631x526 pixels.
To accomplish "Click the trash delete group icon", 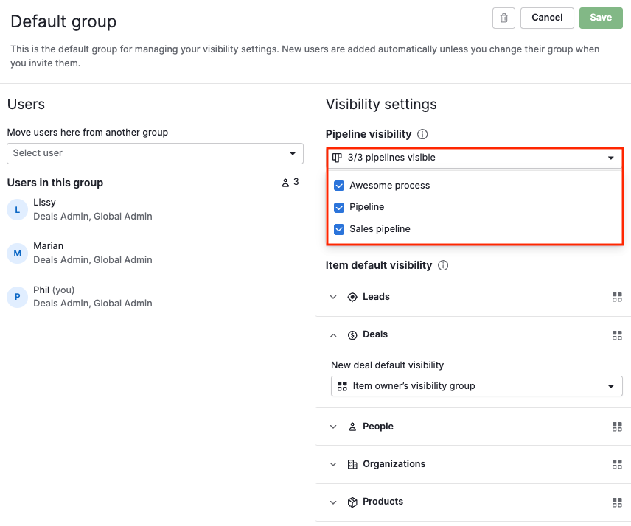I will tap(503, 18).
